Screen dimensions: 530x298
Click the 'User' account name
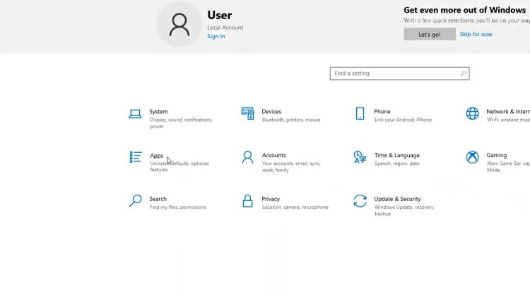pos(219,15)
